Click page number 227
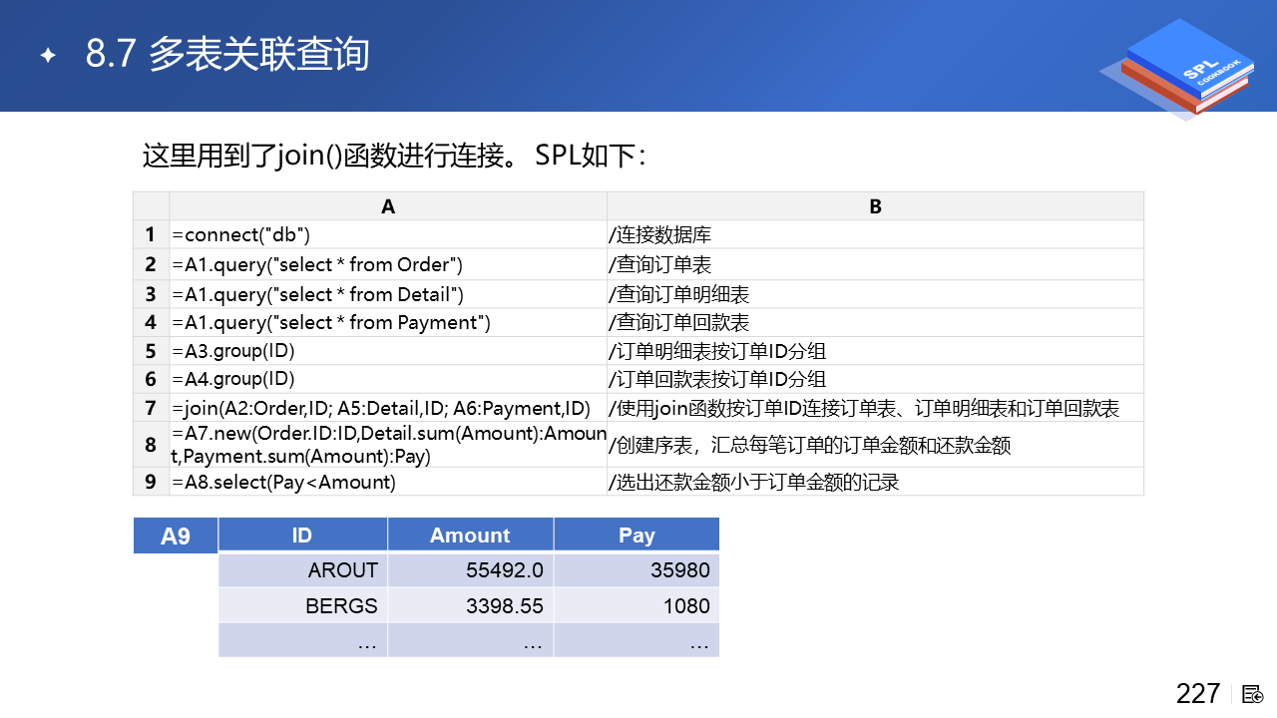This screenshot has height=718, width=1277. [x=1198, y=693]
